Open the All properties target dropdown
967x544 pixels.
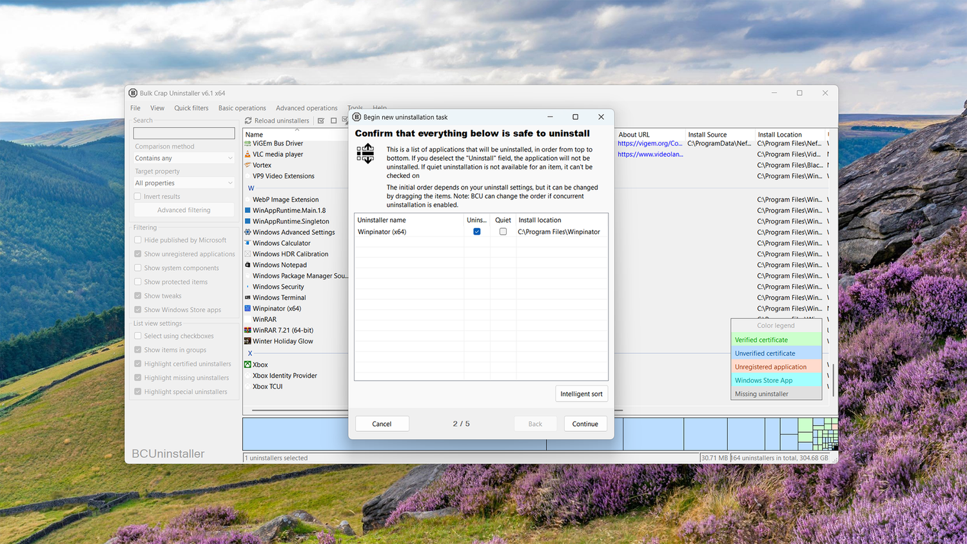click(184, 183)
